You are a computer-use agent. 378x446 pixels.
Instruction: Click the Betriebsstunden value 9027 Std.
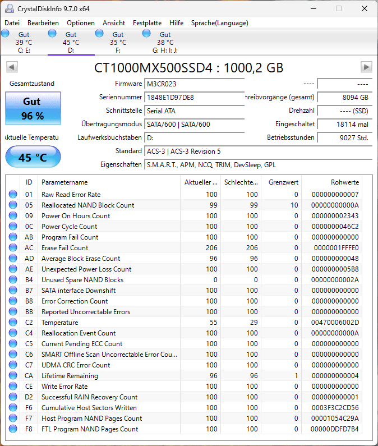click(x=345, y=138)
